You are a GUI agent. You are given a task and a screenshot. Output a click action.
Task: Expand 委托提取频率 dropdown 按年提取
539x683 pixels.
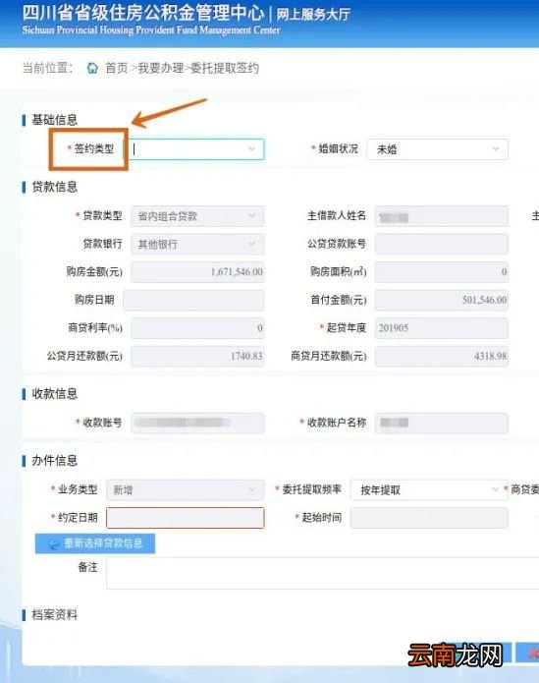(427, 490)
